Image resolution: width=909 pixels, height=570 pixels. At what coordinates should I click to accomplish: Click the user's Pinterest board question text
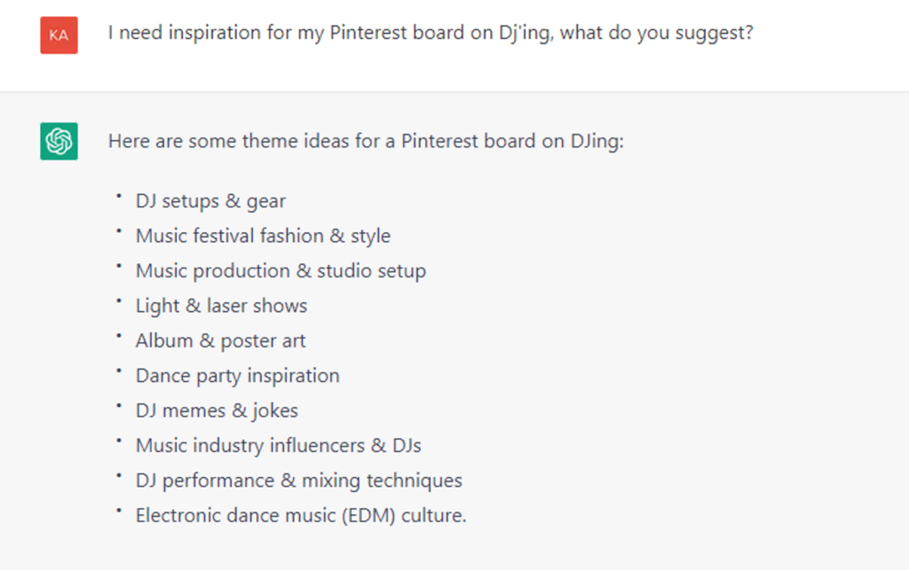431,34
